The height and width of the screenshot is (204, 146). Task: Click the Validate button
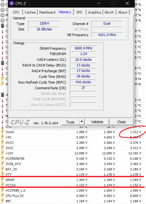tap(97, 122)
